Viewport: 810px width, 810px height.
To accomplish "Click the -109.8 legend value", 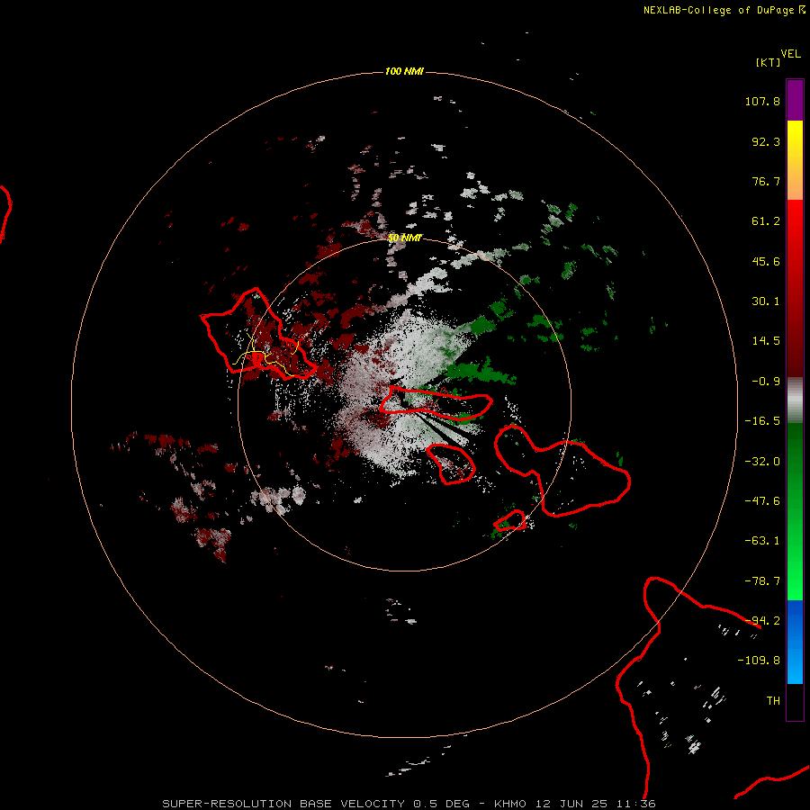I will click(759, 661).
